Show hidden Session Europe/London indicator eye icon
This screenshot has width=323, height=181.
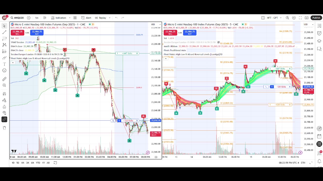point(219,42)
